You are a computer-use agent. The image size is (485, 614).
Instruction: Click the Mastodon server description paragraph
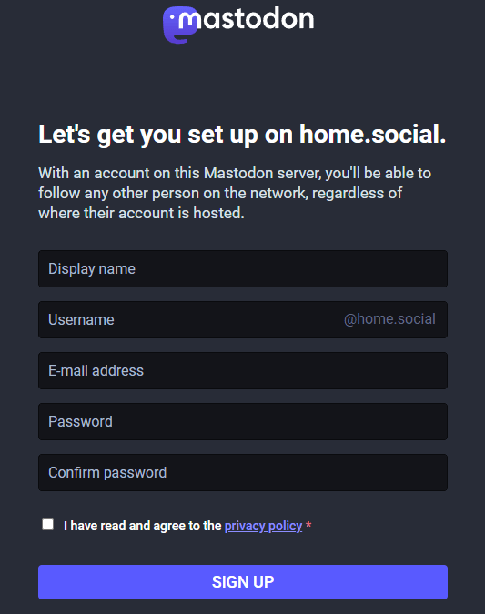235,193
